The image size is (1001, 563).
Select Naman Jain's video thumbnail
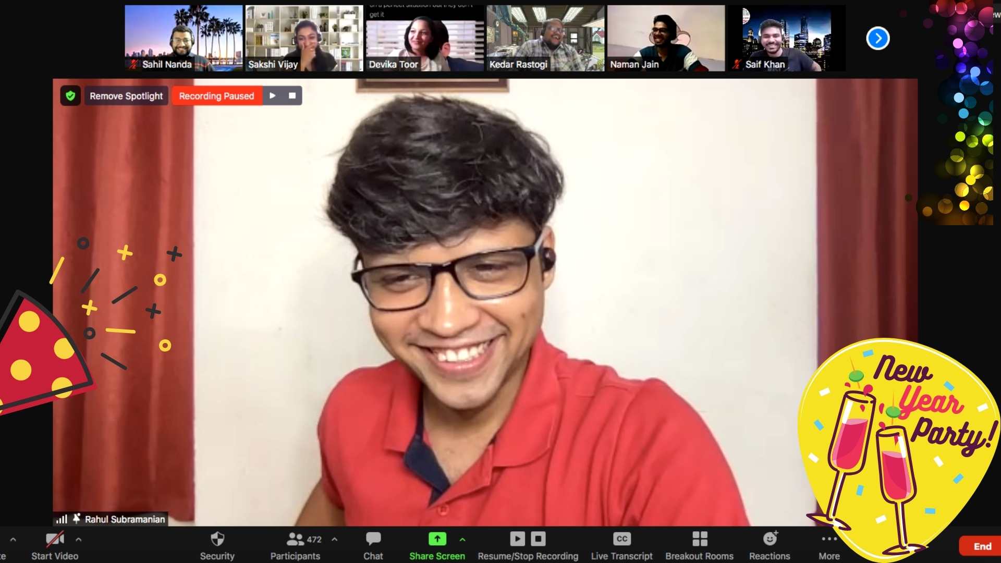coord(666,38)
